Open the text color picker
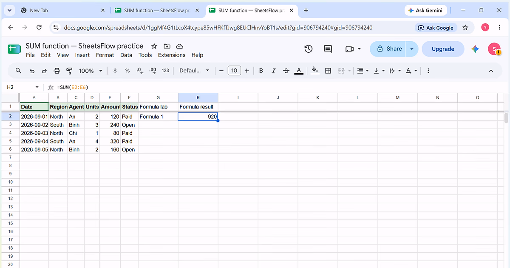Viewport: 510px width, 268px height. 299,71
